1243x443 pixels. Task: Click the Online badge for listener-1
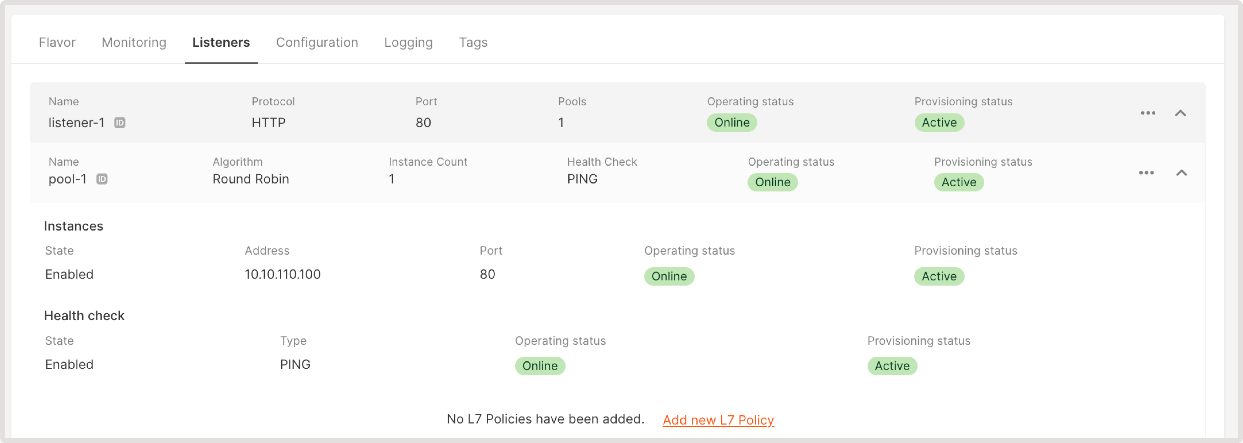coord(732,123)
